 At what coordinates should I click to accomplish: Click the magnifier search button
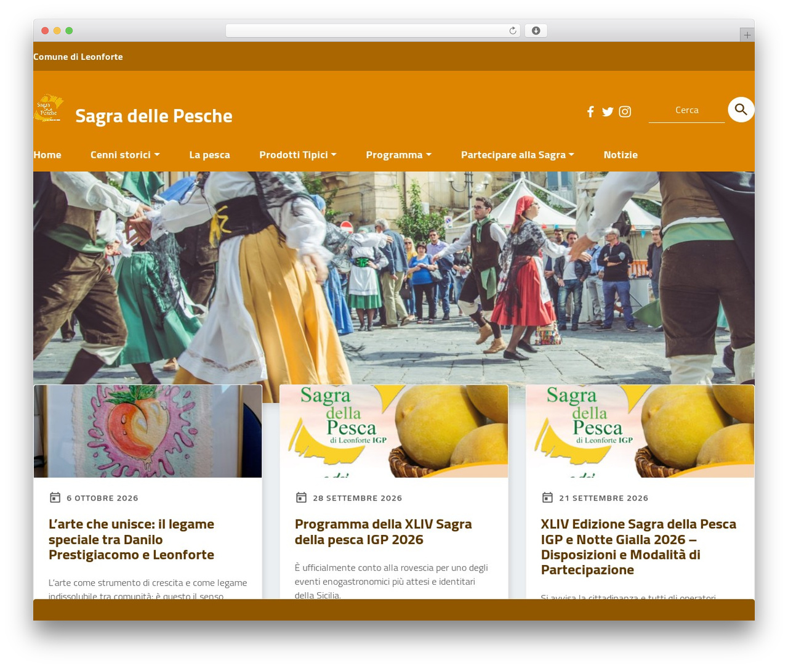(741, 110)
